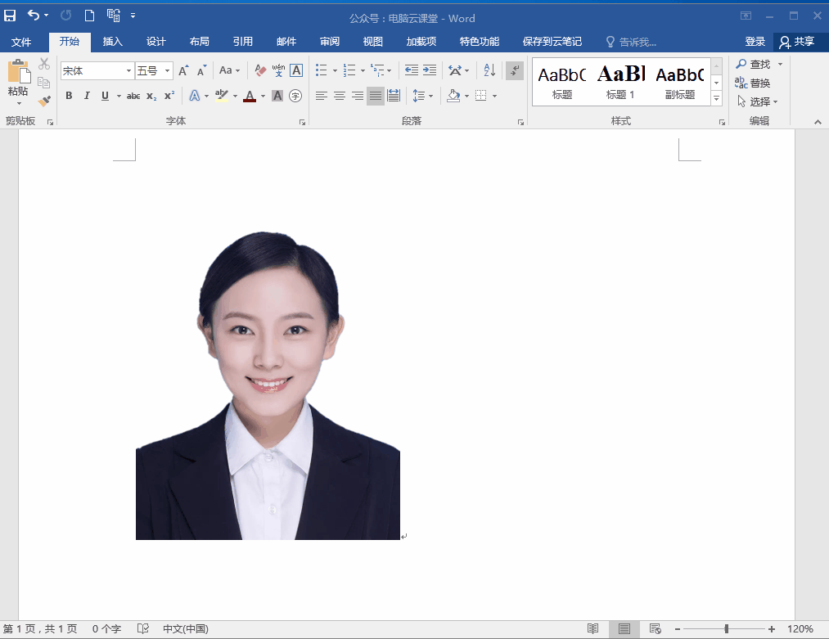Toggle show paragraph marks button
This screenshot has height=639, width=829.
click(514, 71)
